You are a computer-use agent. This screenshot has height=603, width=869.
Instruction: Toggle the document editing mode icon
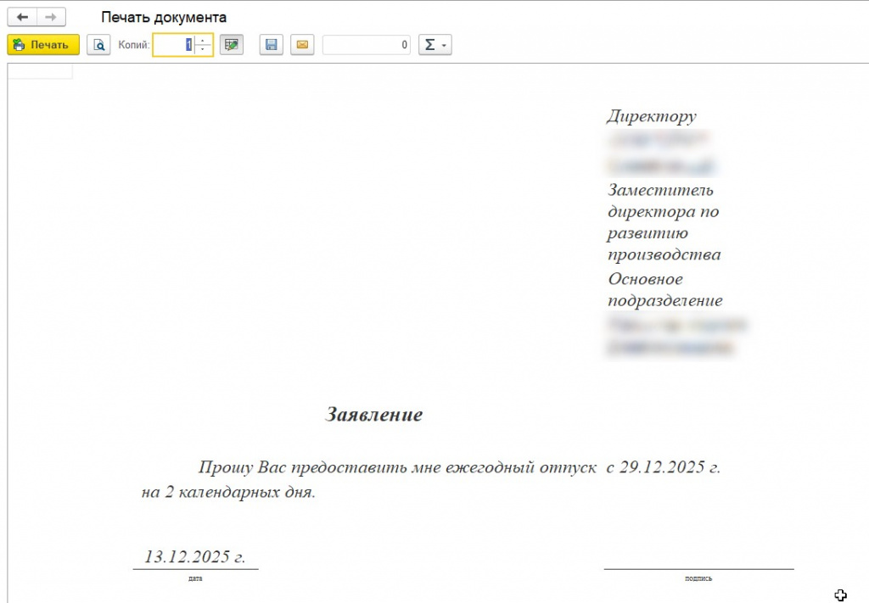click(232, 45)
